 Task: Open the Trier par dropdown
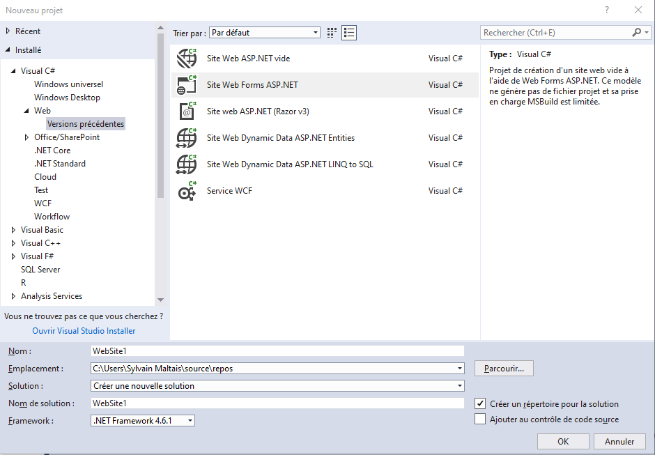pyautogui.click(x=316, y=33)
